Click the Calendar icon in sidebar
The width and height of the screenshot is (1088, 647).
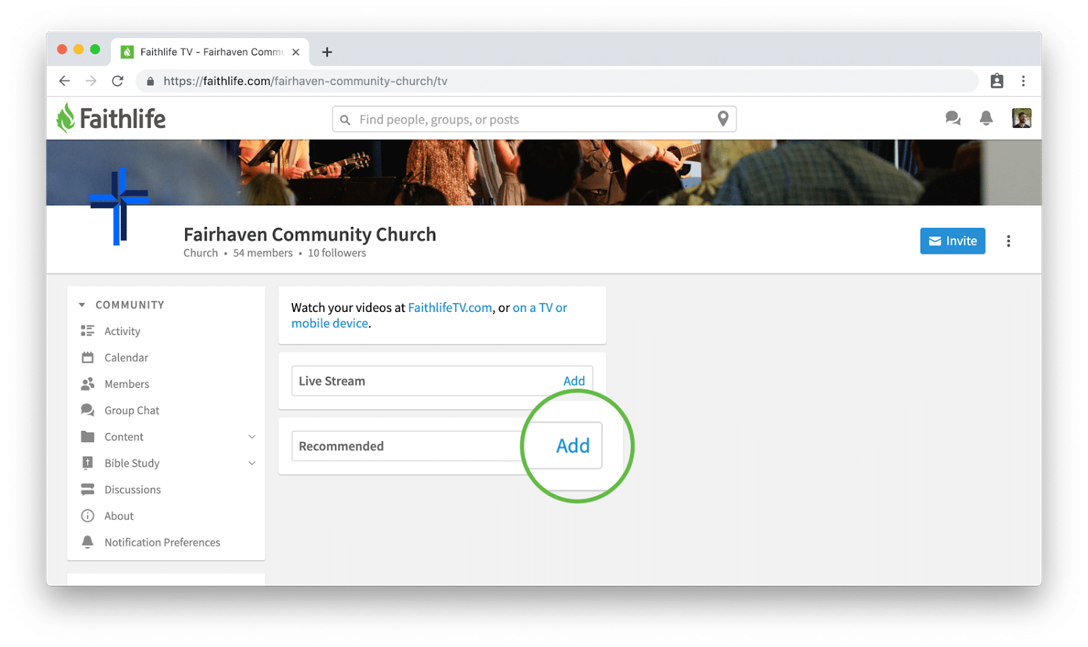pos(88,357)
